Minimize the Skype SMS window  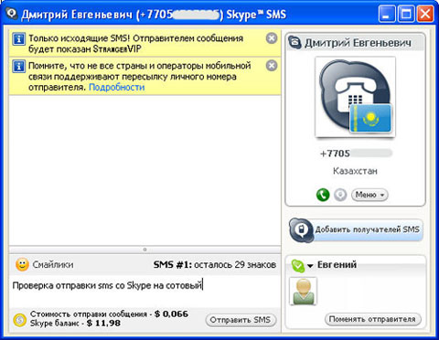(x=387, y=14)
